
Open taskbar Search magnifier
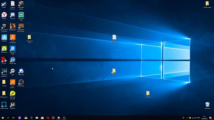[x=8, y=118]
